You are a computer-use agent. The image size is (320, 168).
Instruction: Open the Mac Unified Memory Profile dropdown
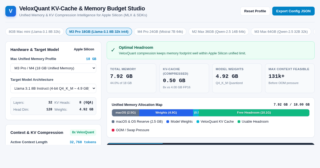pyautogui.click(x=53, y=68)
